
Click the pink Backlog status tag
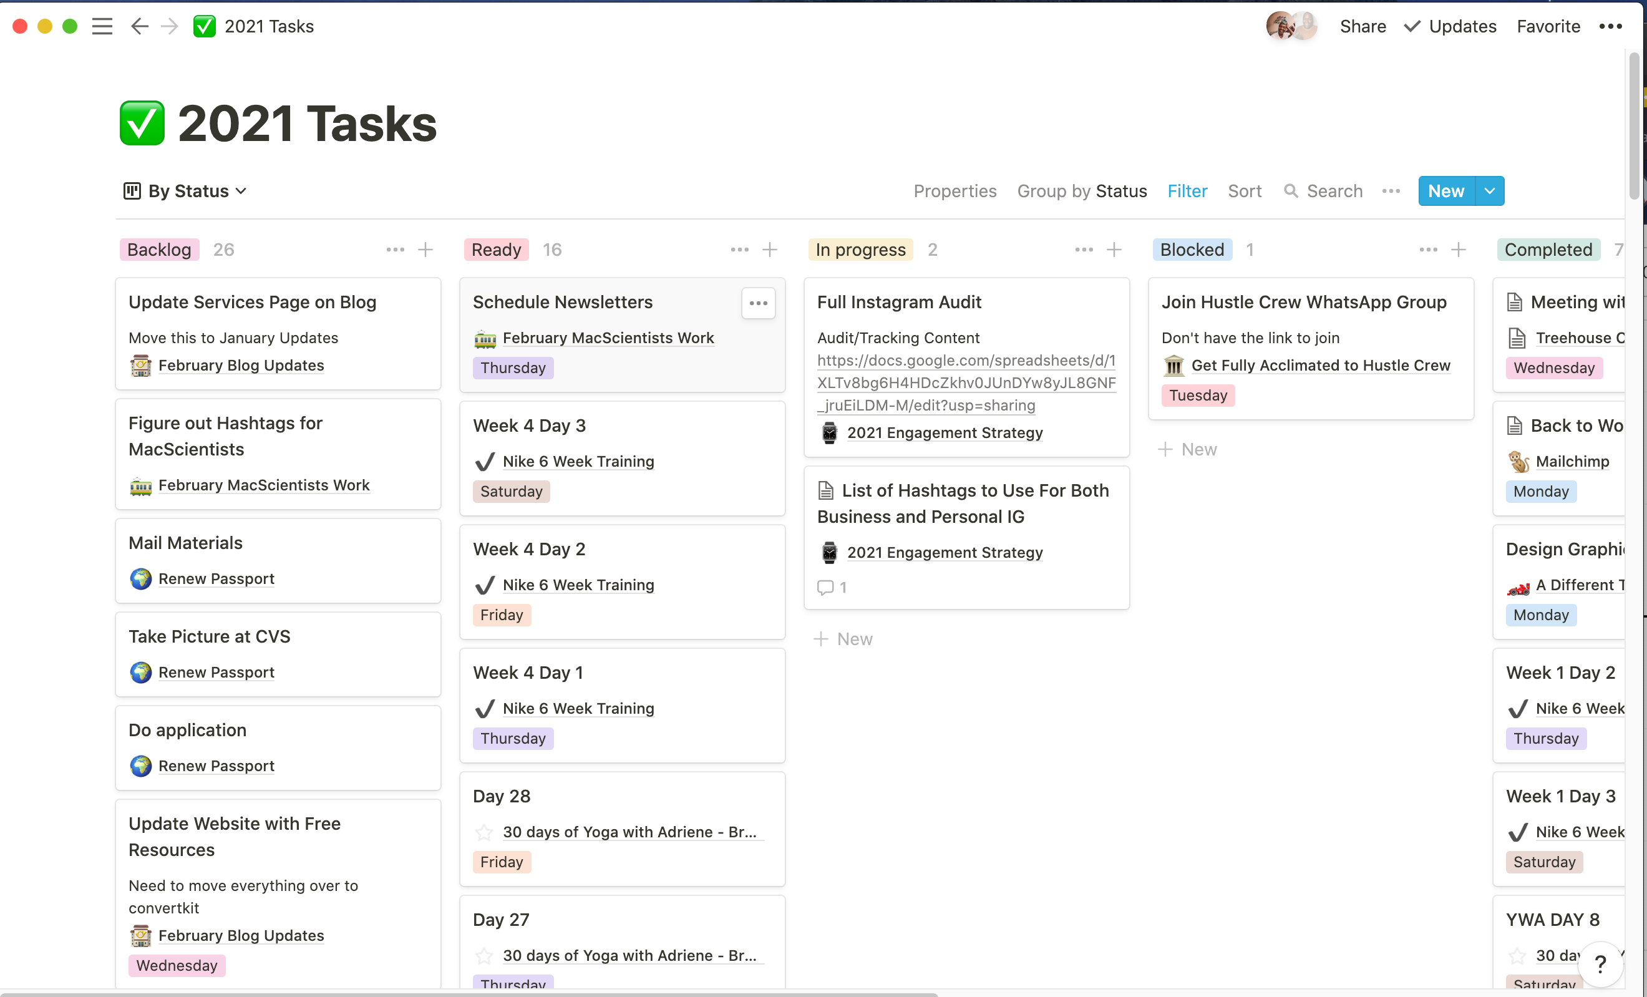click(159, 250)
